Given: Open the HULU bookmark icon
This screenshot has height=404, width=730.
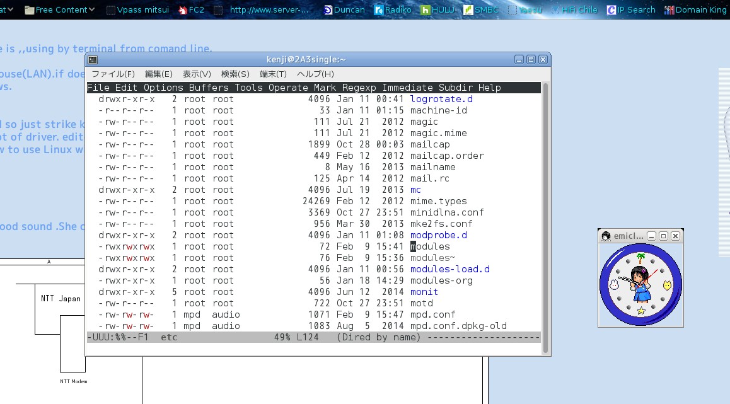Looking at the screenshot, I should pyautogui.click(x=426, y=9).
